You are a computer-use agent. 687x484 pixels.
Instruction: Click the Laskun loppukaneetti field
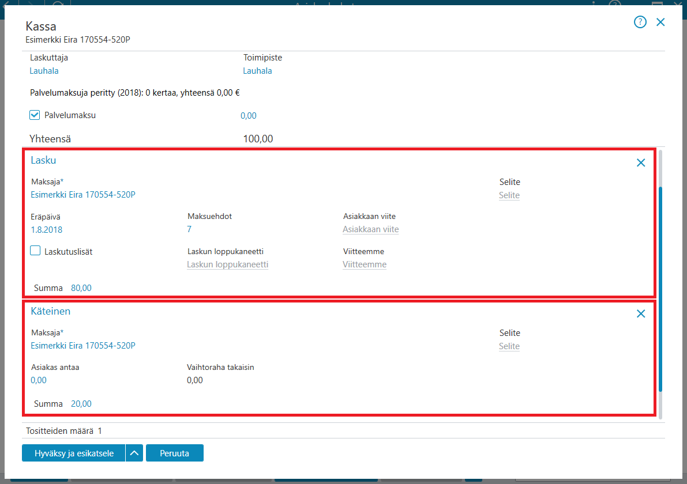coord(227,264)
